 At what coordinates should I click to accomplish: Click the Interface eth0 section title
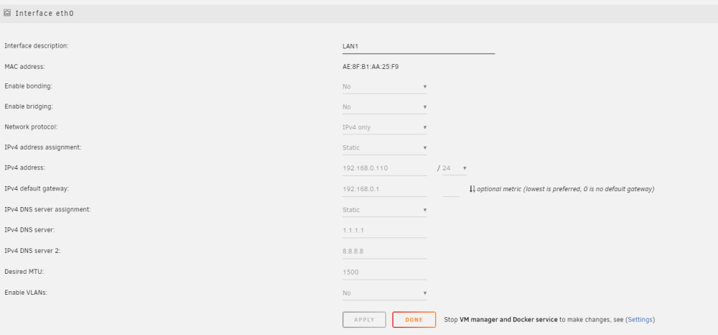[x=45, y=13]
